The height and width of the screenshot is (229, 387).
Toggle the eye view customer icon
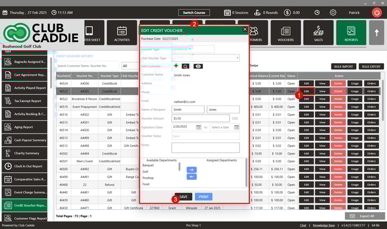(198, 66)
